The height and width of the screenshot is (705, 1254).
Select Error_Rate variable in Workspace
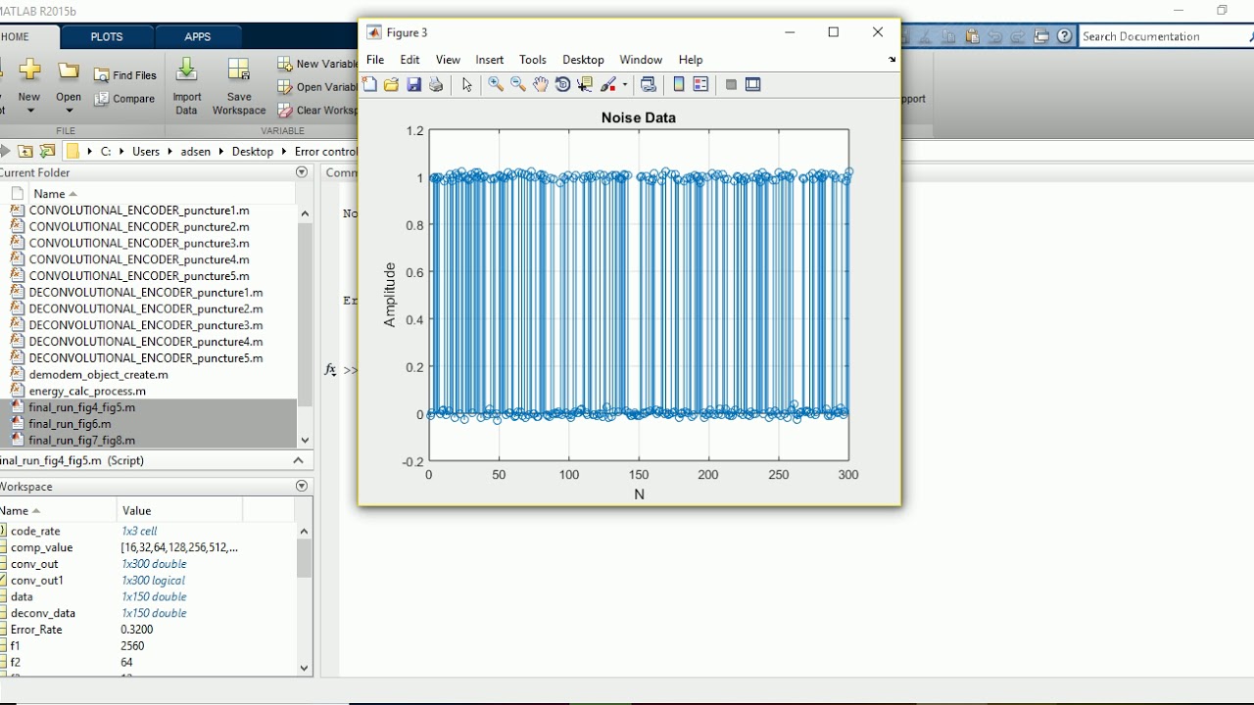pos(36,630)
